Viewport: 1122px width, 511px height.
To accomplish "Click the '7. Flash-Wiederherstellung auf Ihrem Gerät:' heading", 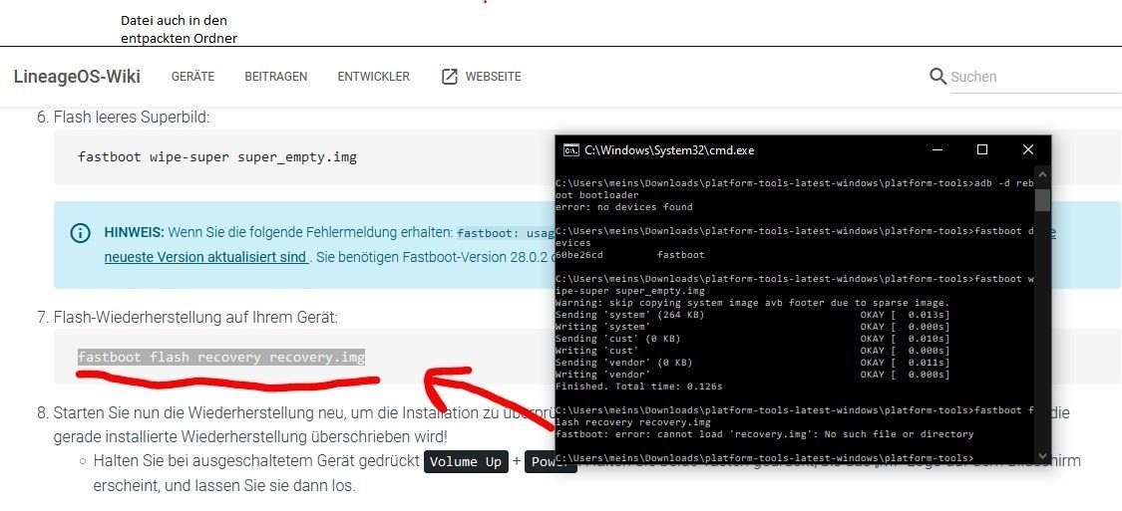I will pyautogui.click(x=187, y=317).
